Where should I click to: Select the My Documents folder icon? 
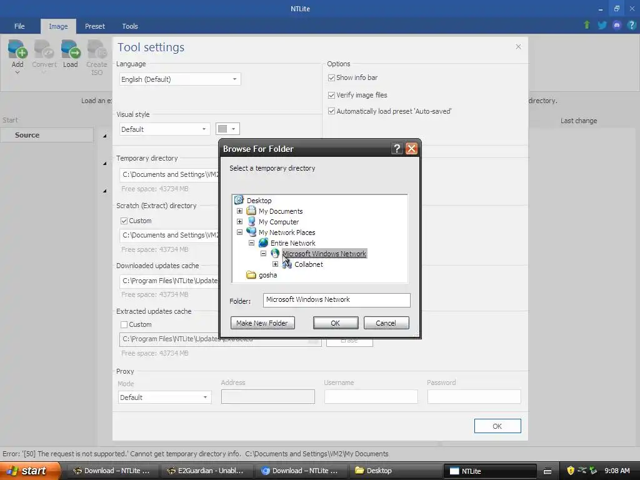tap(251, 211)
